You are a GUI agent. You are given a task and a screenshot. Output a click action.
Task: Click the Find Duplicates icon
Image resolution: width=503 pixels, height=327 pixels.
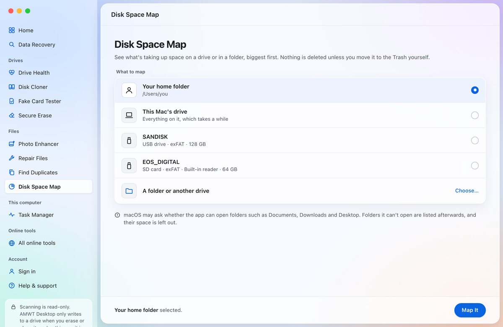point(12,172)
